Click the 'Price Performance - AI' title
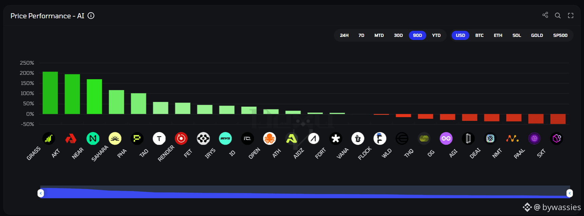The image size is (584, 216). point(47,16)
